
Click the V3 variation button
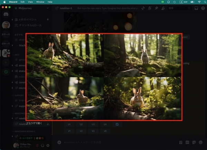tap(93, 131)
